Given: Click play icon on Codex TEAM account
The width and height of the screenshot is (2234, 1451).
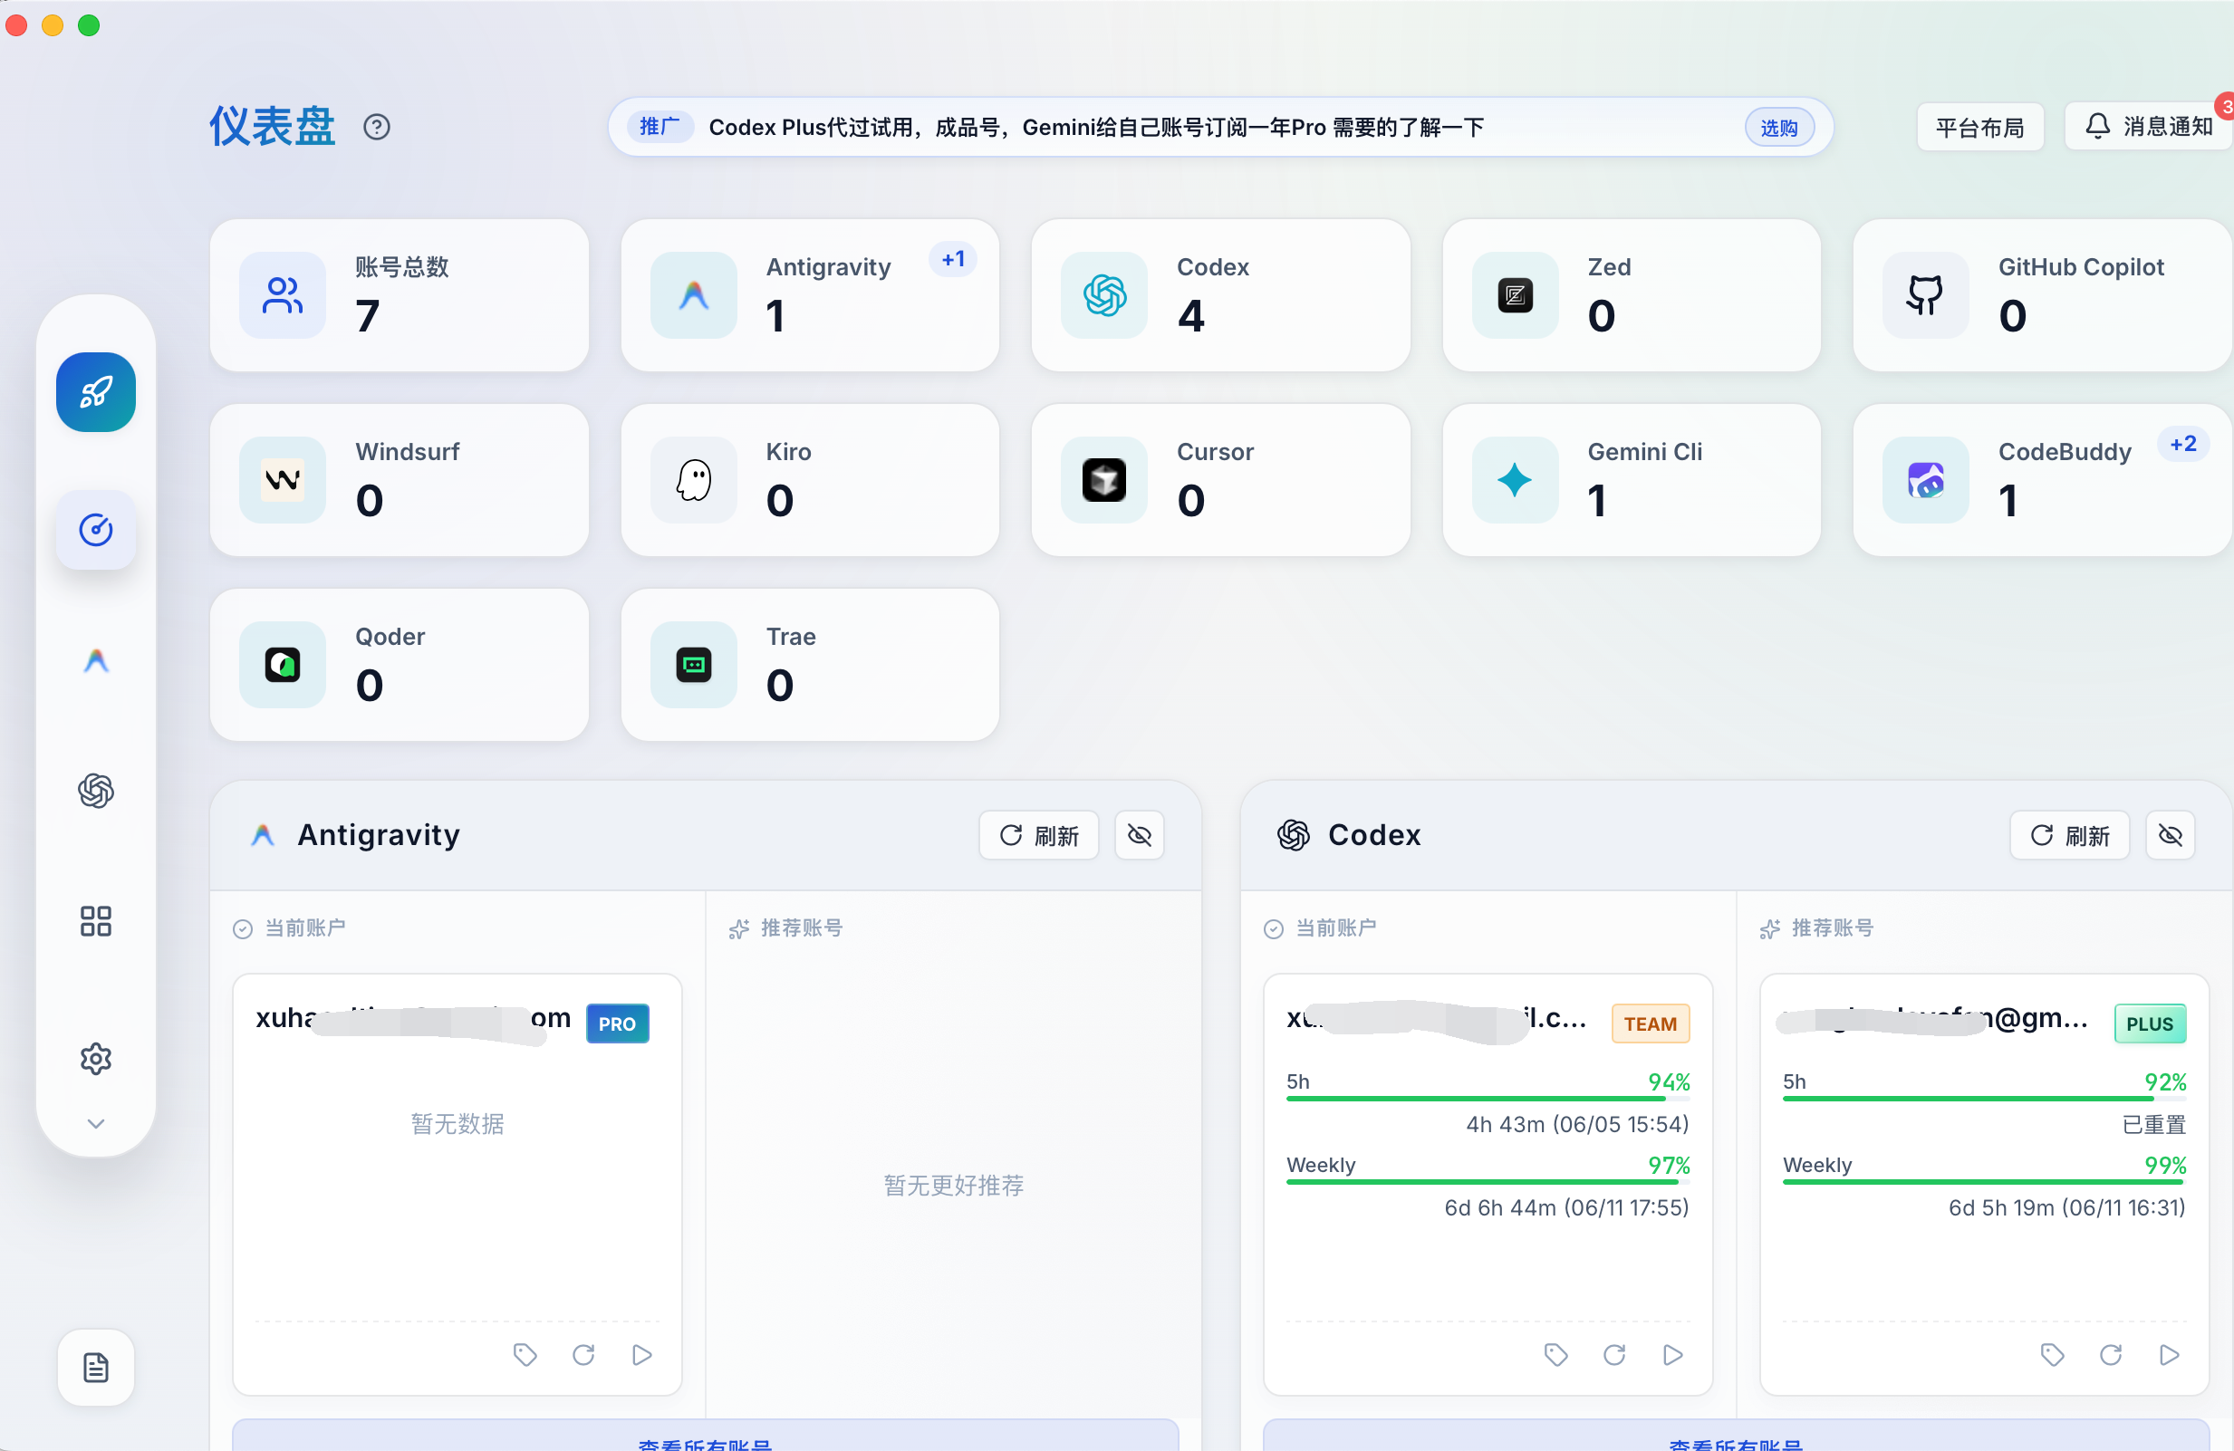Looking at the screenshot, I should (1672, 1355).
